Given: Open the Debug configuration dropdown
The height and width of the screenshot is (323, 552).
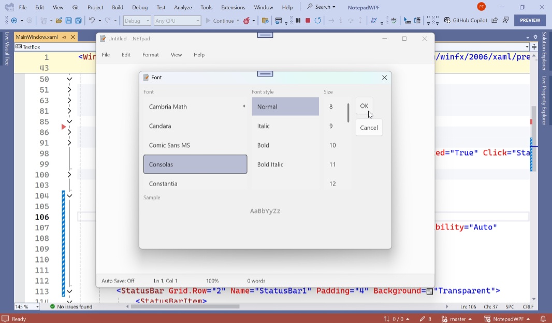Looking at the screenshot, I should [x=137, y=21].
